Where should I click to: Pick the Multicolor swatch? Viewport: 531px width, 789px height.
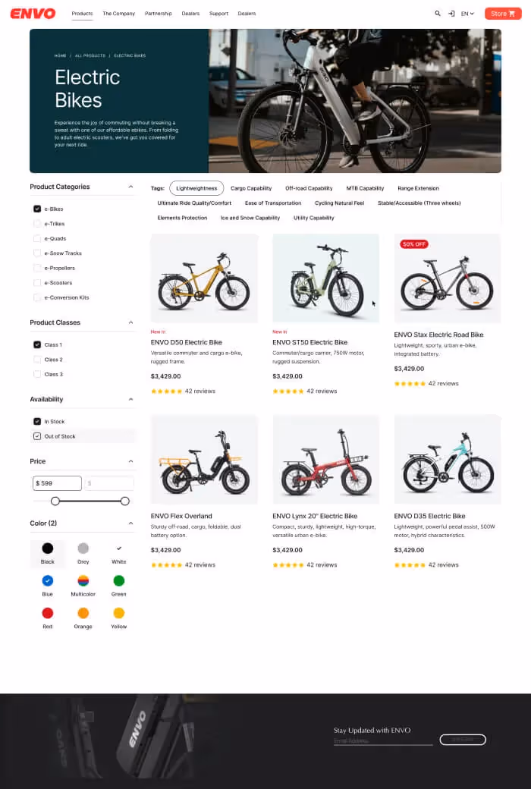[x=83, y=580]
